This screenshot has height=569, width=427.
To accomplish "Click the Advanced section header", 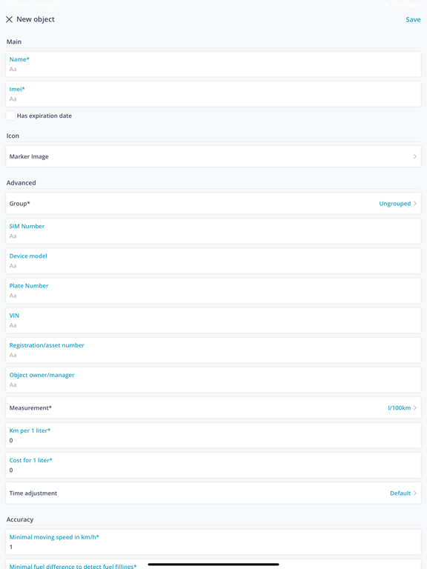I will click(x=21, y=183).
